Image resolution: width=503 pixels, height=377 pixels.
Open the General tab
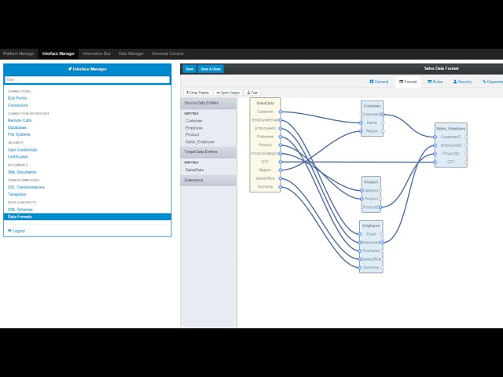click(x=379, y=82)
